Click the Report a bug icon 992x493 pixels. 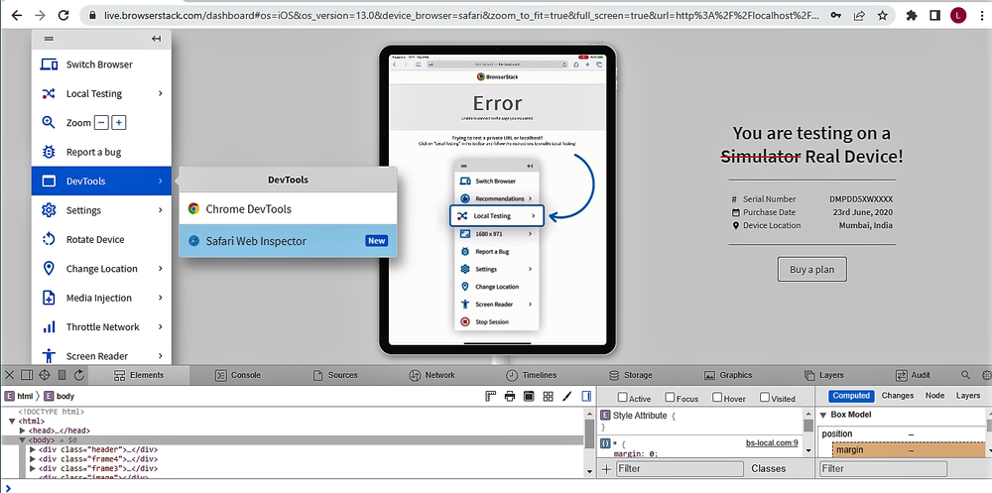pyautogui.click(x=48, y=152)
